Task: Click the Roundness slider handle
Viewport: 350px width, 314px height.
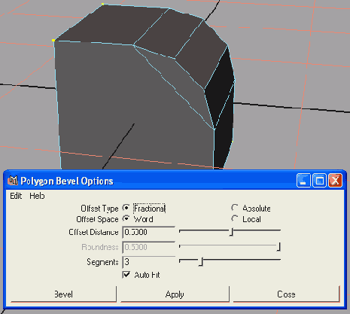Action: [278, 247]
